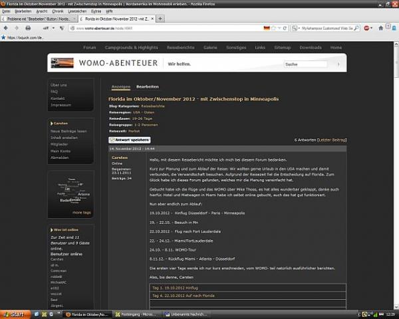Screen dimensions: 399x319
Task: Click the WOMO-Abenteuer sunset logo image
Action: pos(62,63)
